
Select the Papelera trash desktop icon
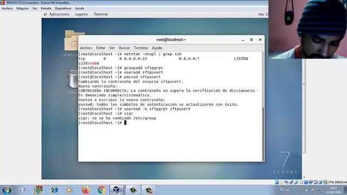[73, 82]
